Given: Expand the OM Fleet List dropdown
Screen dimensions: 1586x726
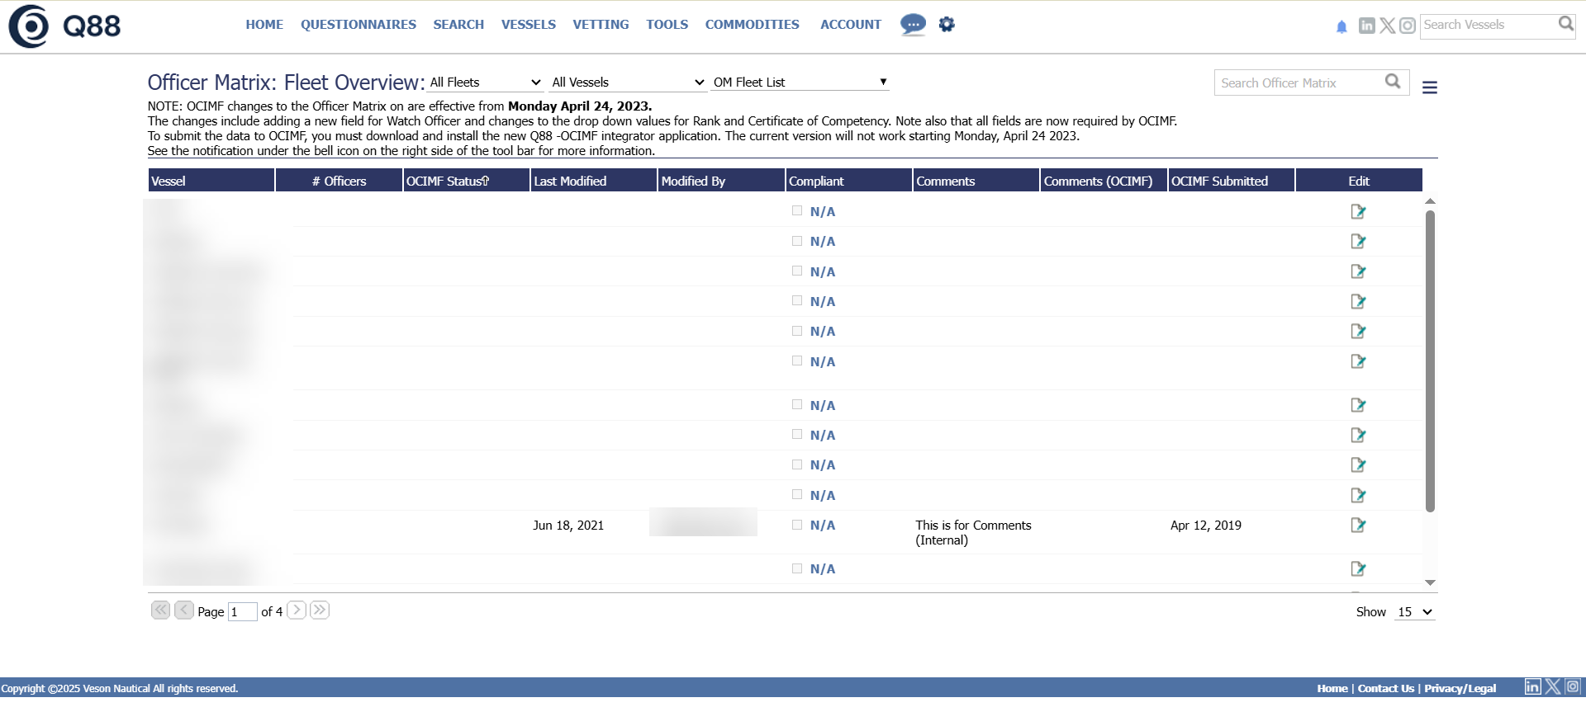Looking at the screenshot, I should click(800, 82).
